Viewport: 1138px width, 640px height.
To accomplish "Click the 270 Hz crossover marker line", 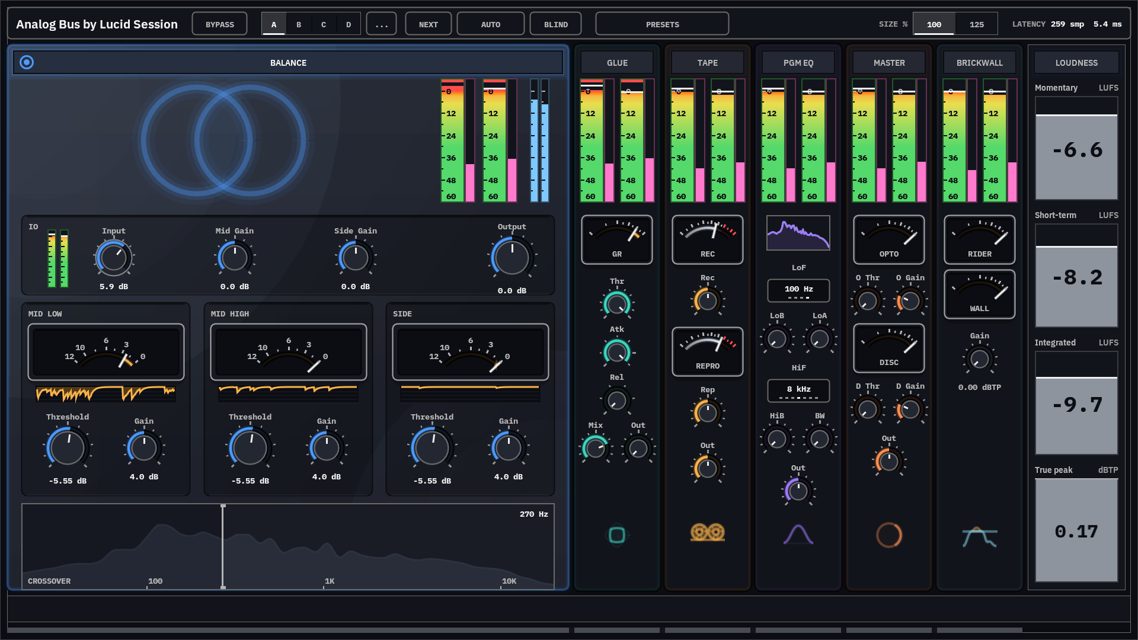I will pos(223,546).
